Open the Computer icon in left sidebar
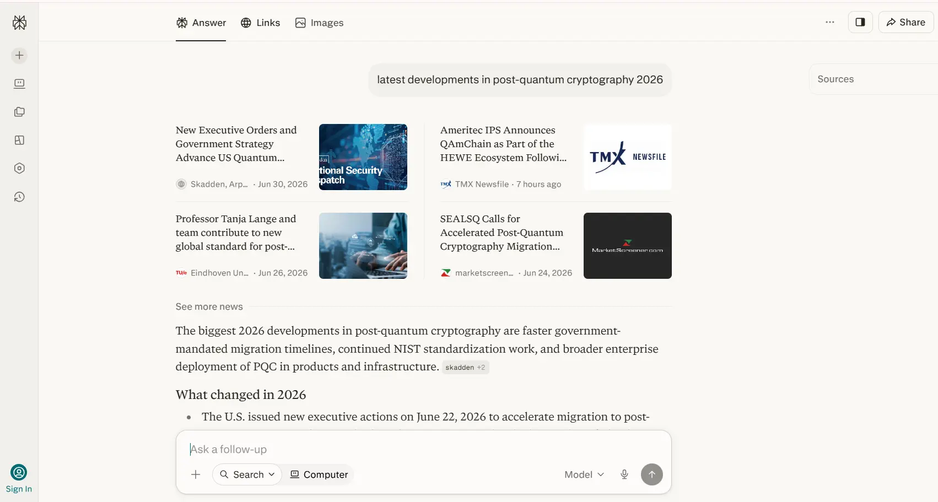This screenshot has height=502, width=938. (19, 84)
